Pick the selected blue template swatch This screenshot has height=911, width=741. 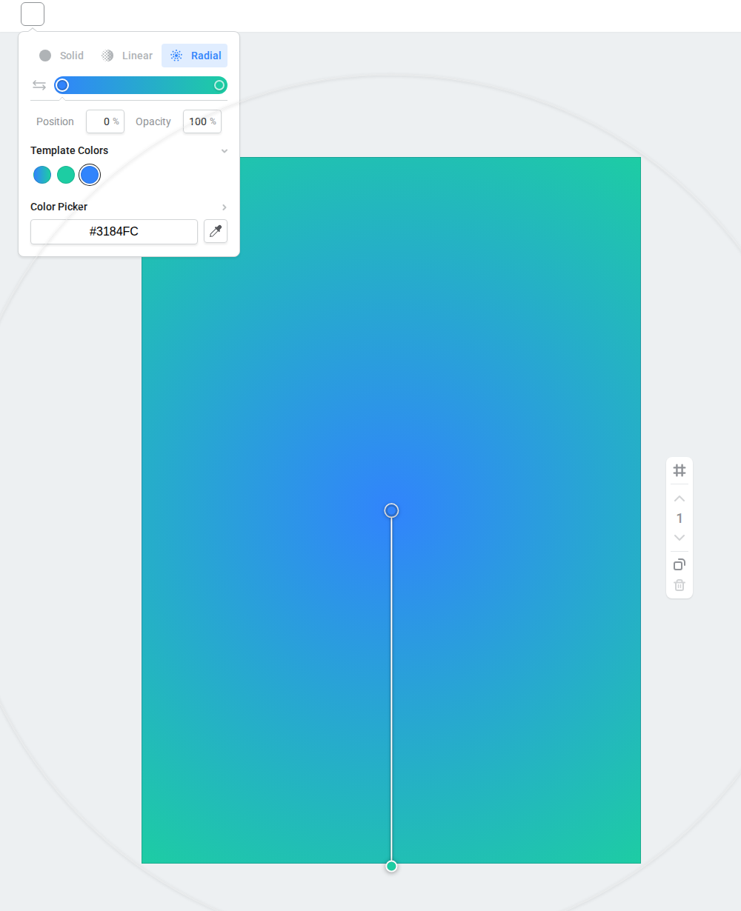click(90, 175)
